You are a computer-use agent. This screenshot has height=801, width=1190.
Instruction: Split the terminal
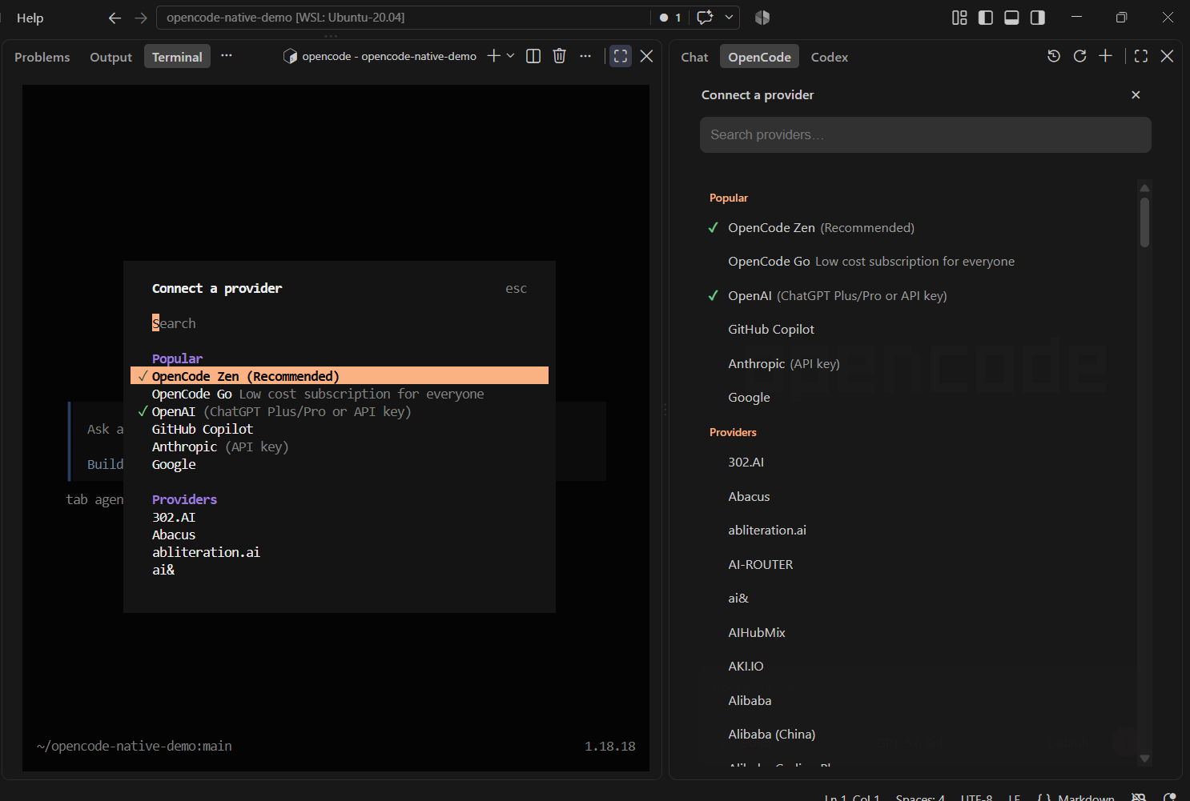[x=533, y=56]
